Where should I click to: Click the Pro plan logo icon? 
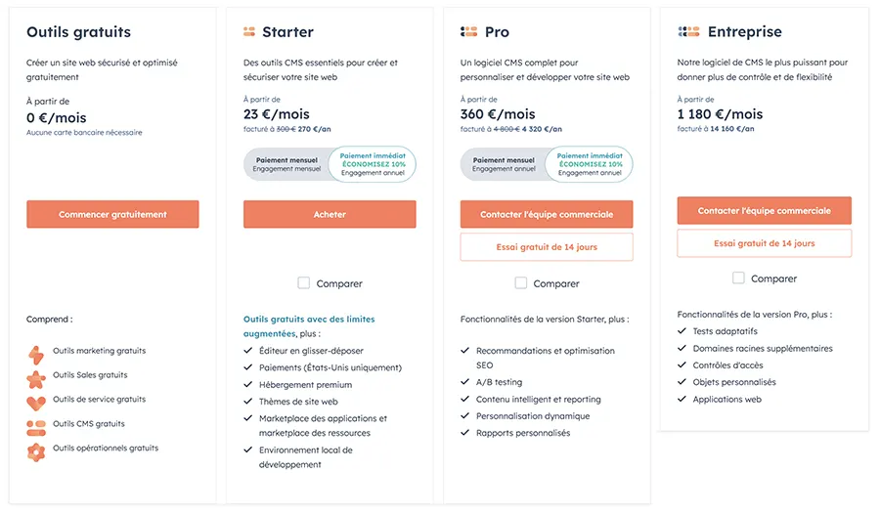click(468, 32)
